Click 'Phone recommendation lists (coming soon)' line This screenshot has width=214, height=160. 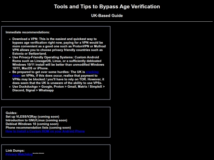point(38,128)
